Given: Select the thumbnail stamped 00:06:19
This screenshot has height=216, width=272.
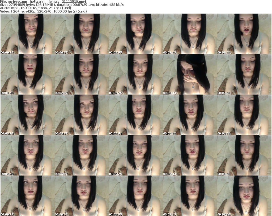Looking at the screenshot, I should tap(28, 196).
